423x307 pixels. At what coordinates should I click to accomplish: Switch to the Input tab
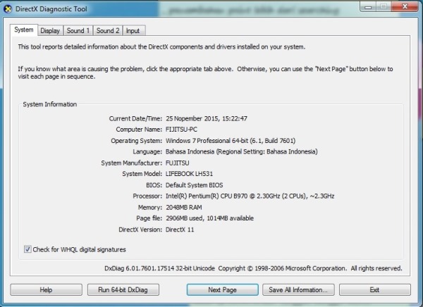coord(133,31)
